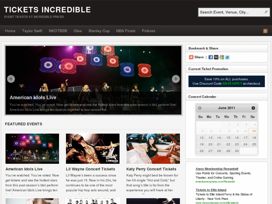Select June 28 in calendar
The width and height of the screenshot is (272, 204).
[218, 151]
